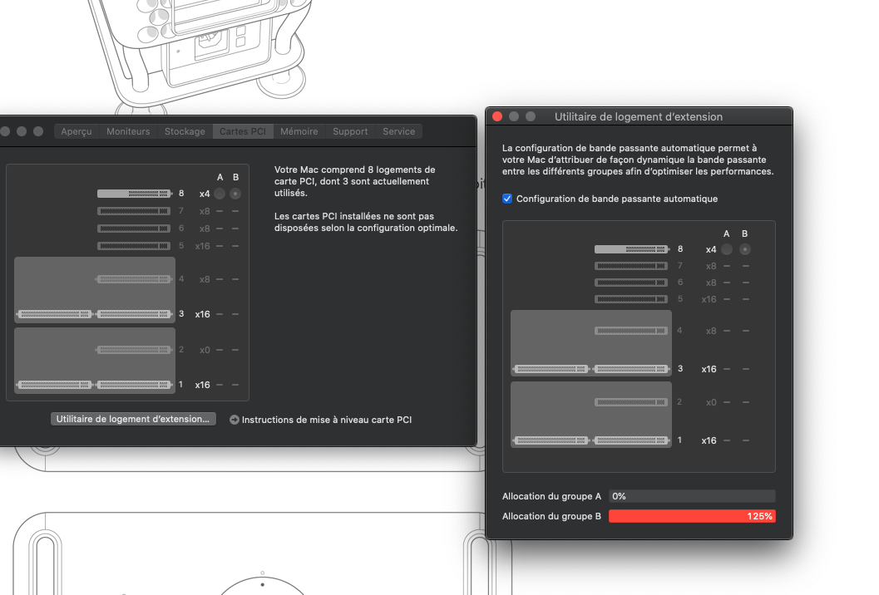This screenshot has height=595, width=879.
Task: Click group A radio for slot 8 in Cartes PCI window
Action: pyautogui.click(x=220, y=194)
